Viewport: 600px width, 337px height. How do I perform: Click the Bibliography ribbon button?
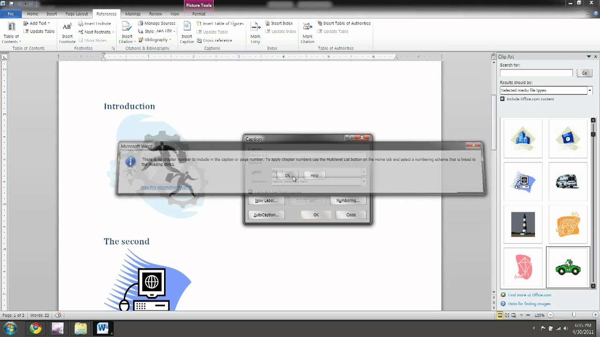pyautogui.click(x=155, y=40)
